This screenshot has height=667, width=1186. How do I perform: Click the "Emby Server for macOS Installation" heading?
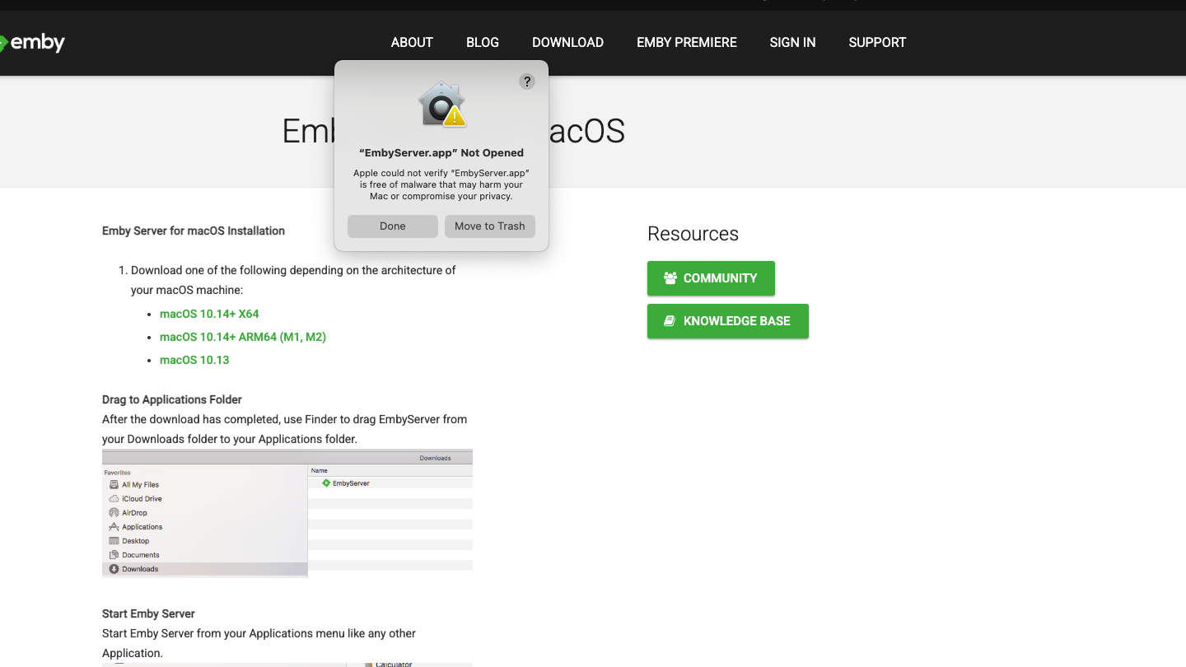[x=194, y=231]
